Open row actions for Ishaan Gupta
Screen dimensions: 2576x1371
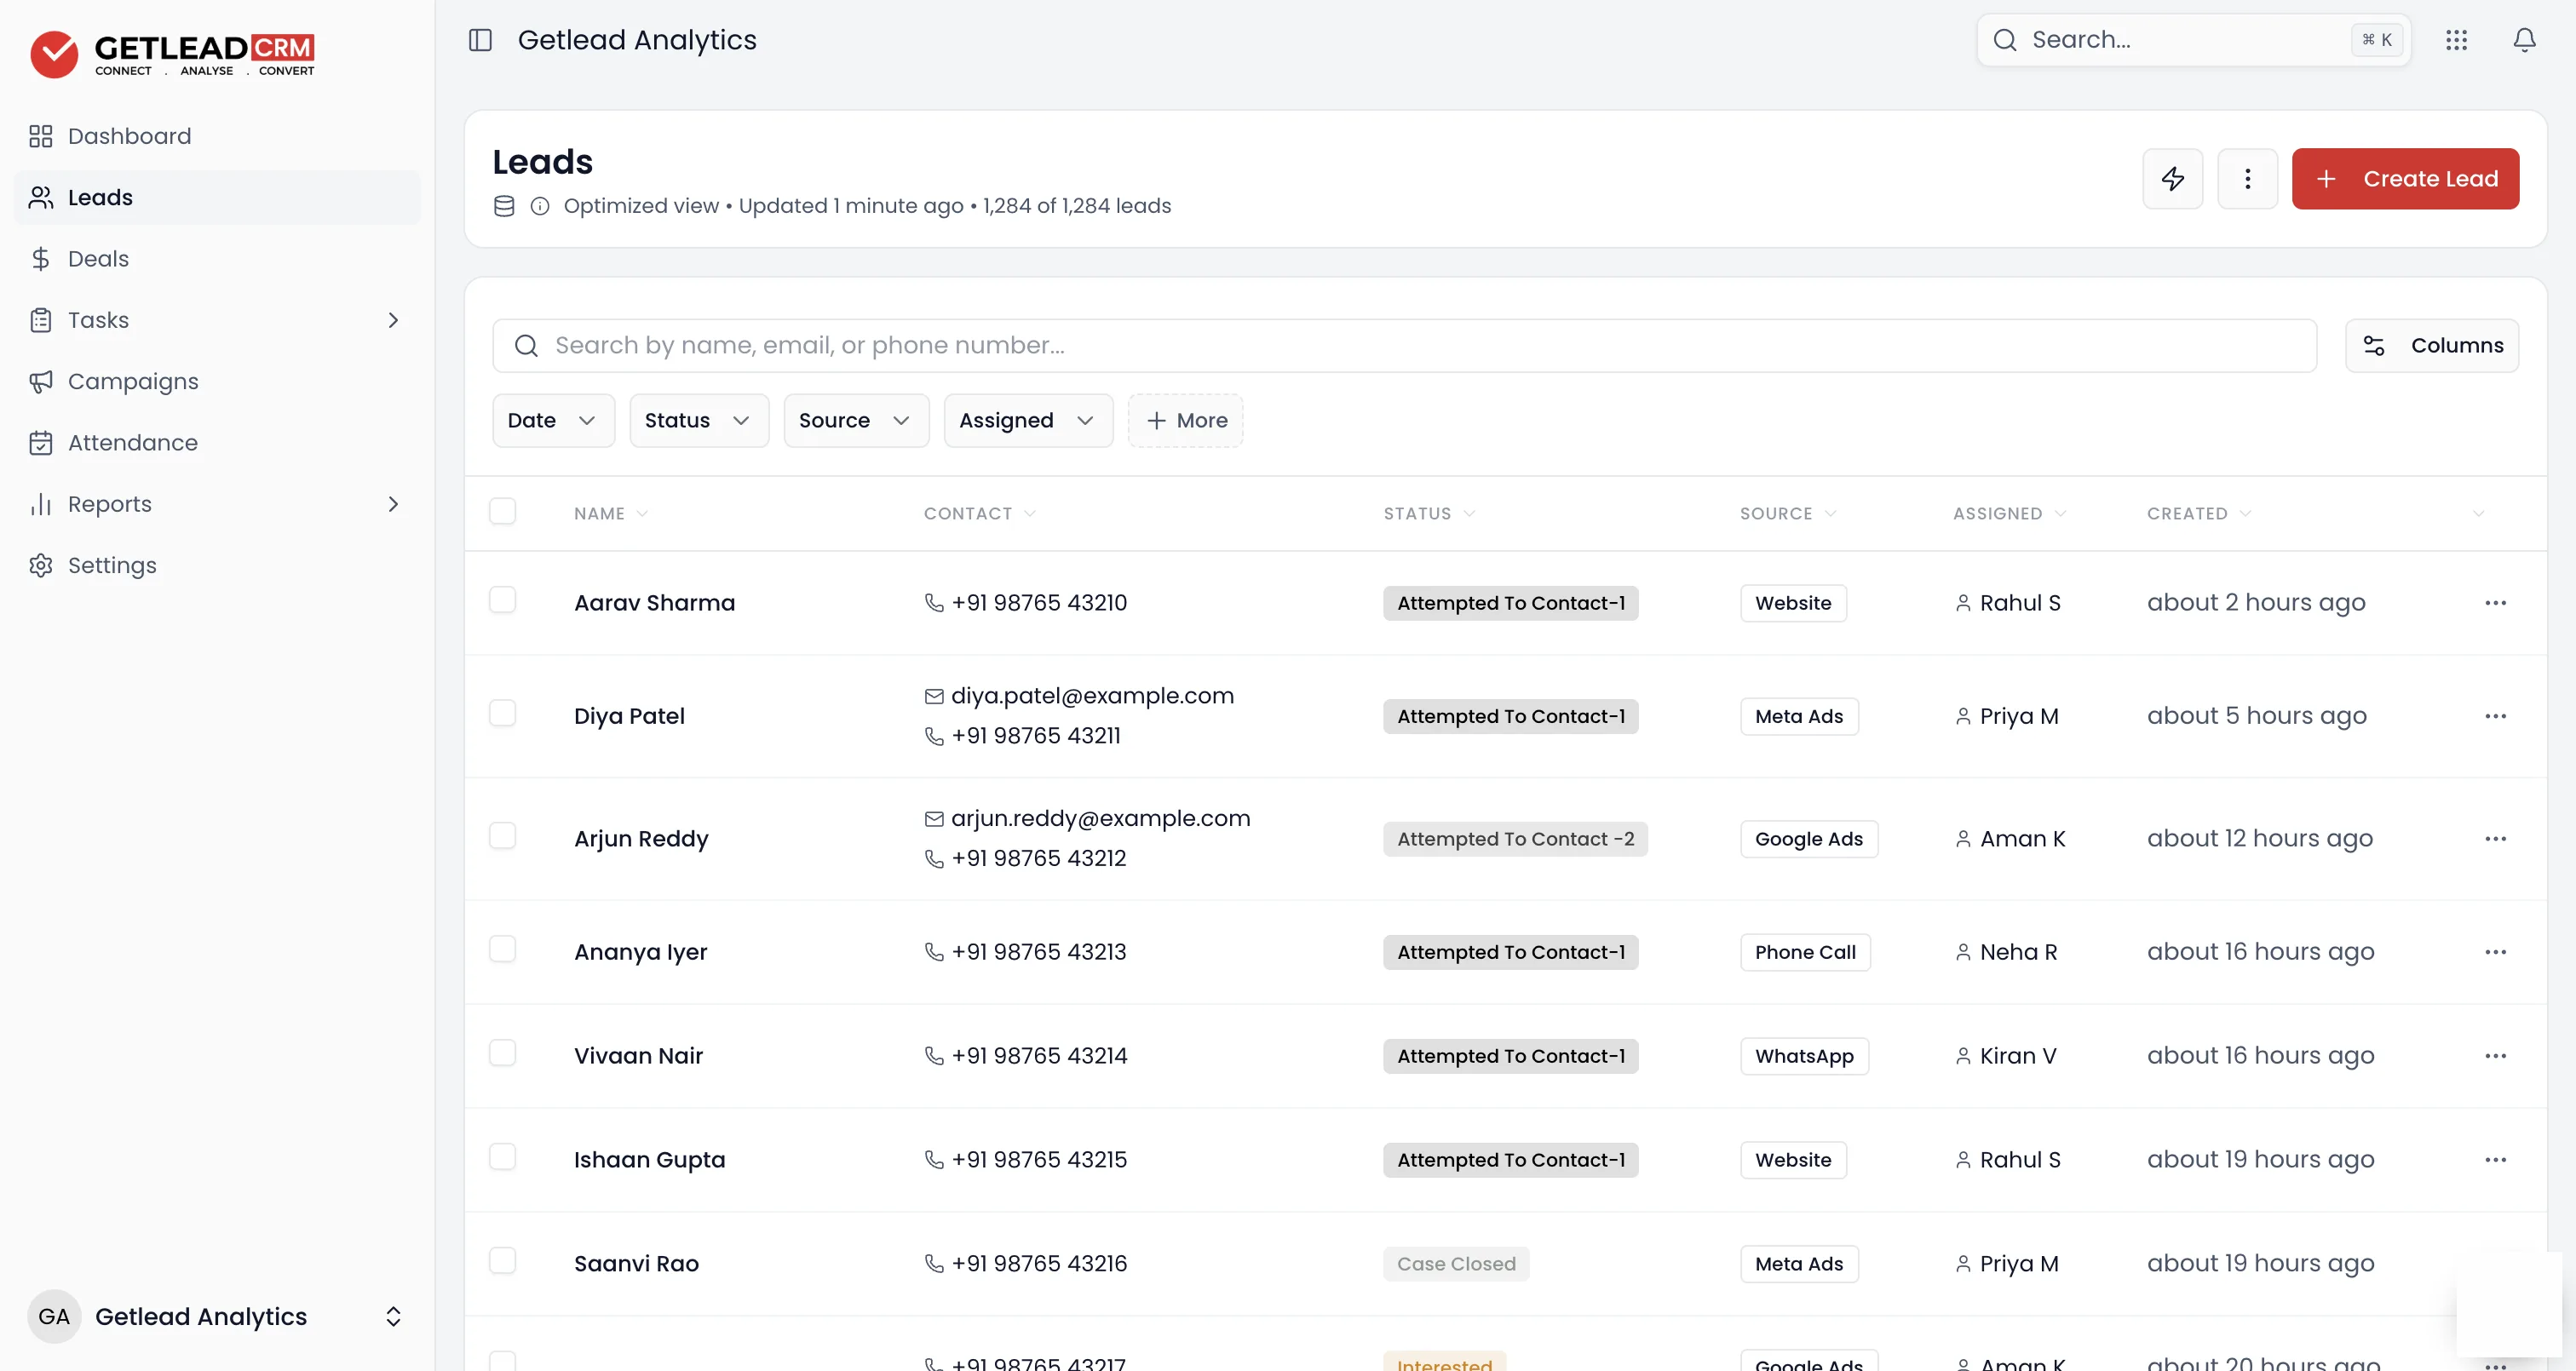2495,1160
